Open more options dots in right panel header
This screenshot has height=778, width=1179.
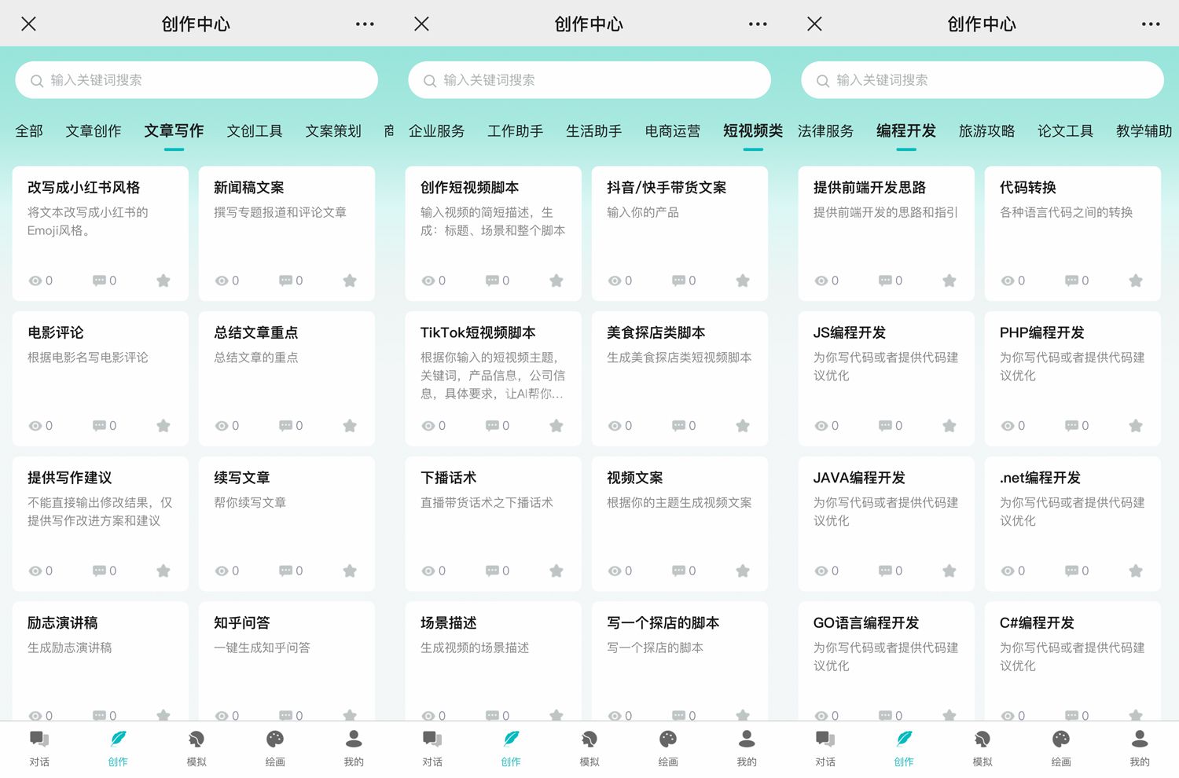(x=1151, y=24)
